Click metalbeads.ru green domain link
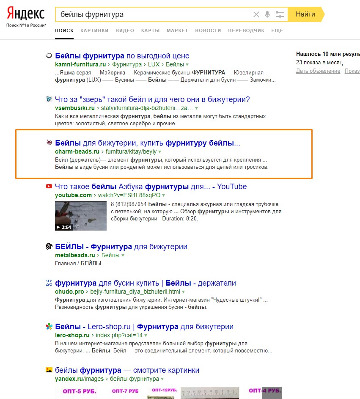The width and height of the screenshot is (360, 399). [75, 255]
